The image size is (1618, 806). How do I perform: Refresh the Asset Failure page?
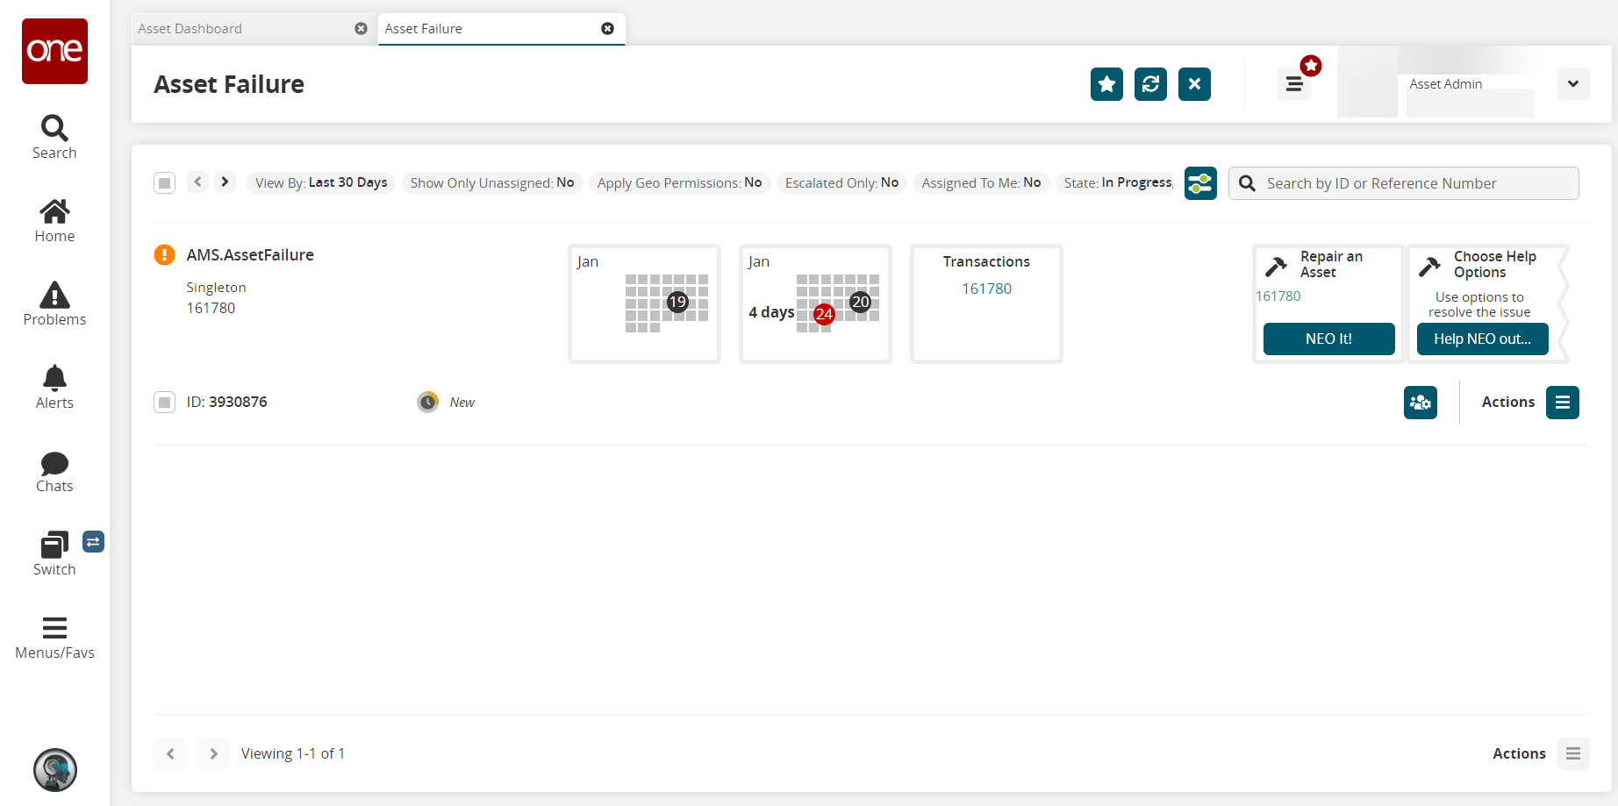tap(1150, 84)
